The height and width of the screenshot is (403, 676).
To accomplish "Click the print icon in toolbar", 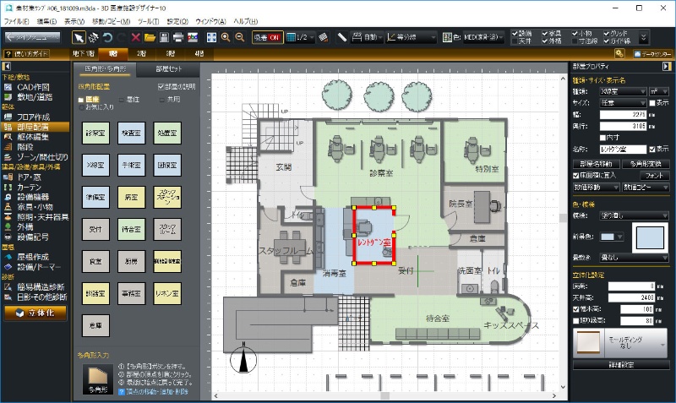I will 177,37.
